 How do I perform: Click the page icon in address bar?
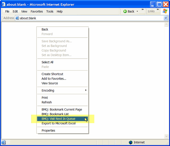point(17,18)
